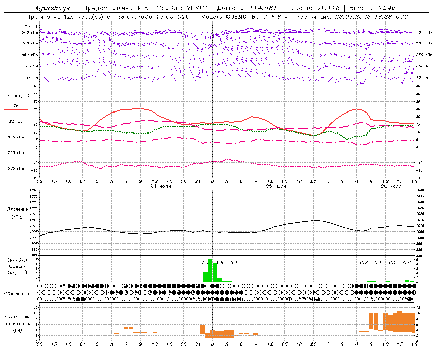
Task: Click the station name Aginskoye in header
Action: [x=52, y=8]
